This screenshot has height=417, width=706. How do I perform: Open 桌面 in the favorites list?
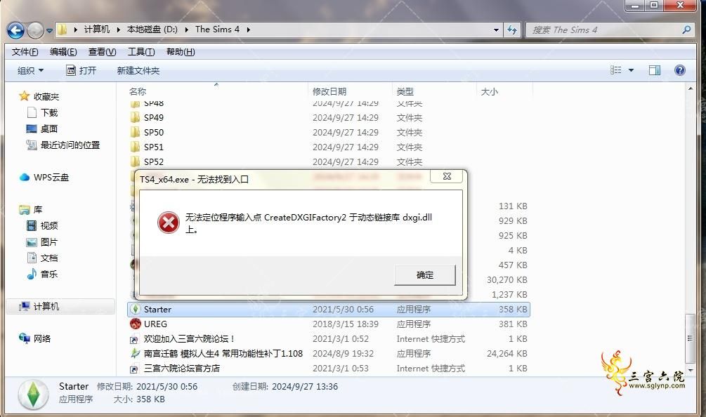[48, 128]
